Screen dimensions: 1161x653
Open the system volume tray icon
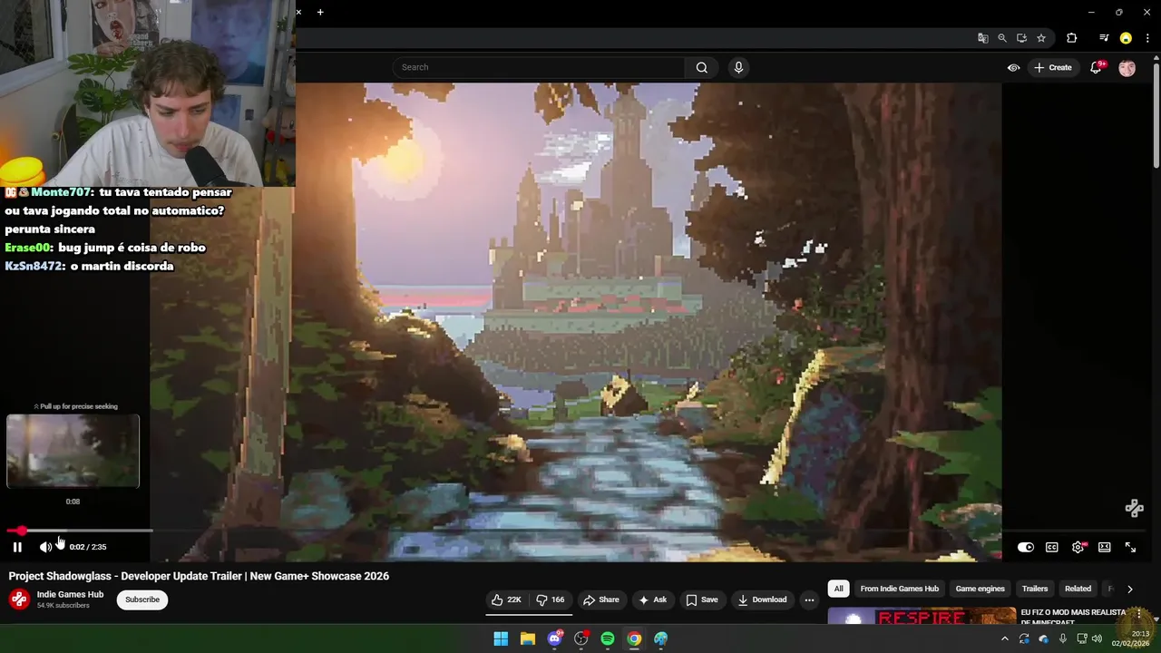(1098, 638)
